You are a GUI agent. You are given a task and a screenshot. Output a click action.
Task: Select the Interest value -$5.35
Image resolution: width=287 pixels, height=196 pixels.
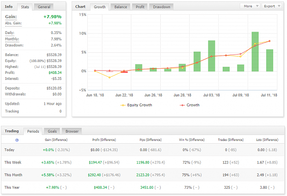(56, 78)
